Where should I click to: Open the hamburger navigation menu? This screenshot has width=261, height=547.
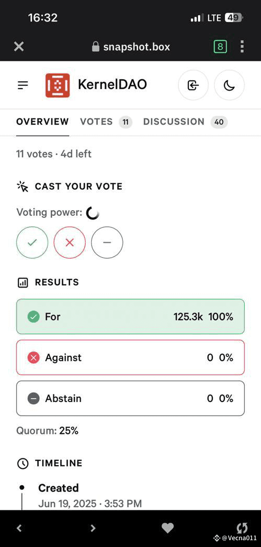coord(23,85)
